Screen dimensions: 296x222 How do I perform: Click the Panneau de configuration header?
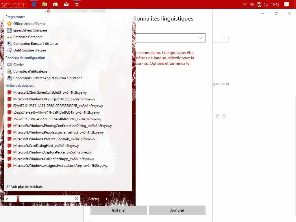tap(25, 58)
